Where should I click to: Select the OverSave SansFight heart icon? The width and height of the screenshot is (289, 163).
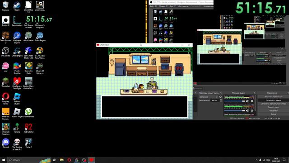(x=17, y=83)
